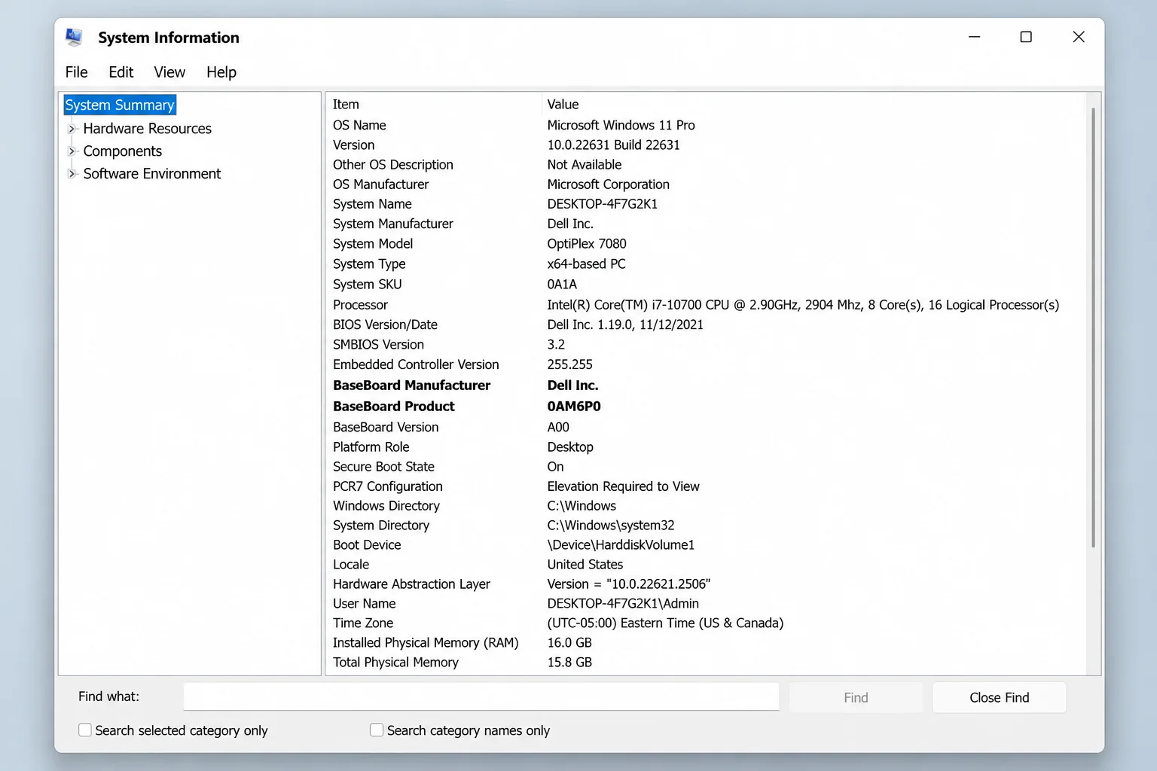Select the BaseBoard Manufacturer row

tap(707, 385)
